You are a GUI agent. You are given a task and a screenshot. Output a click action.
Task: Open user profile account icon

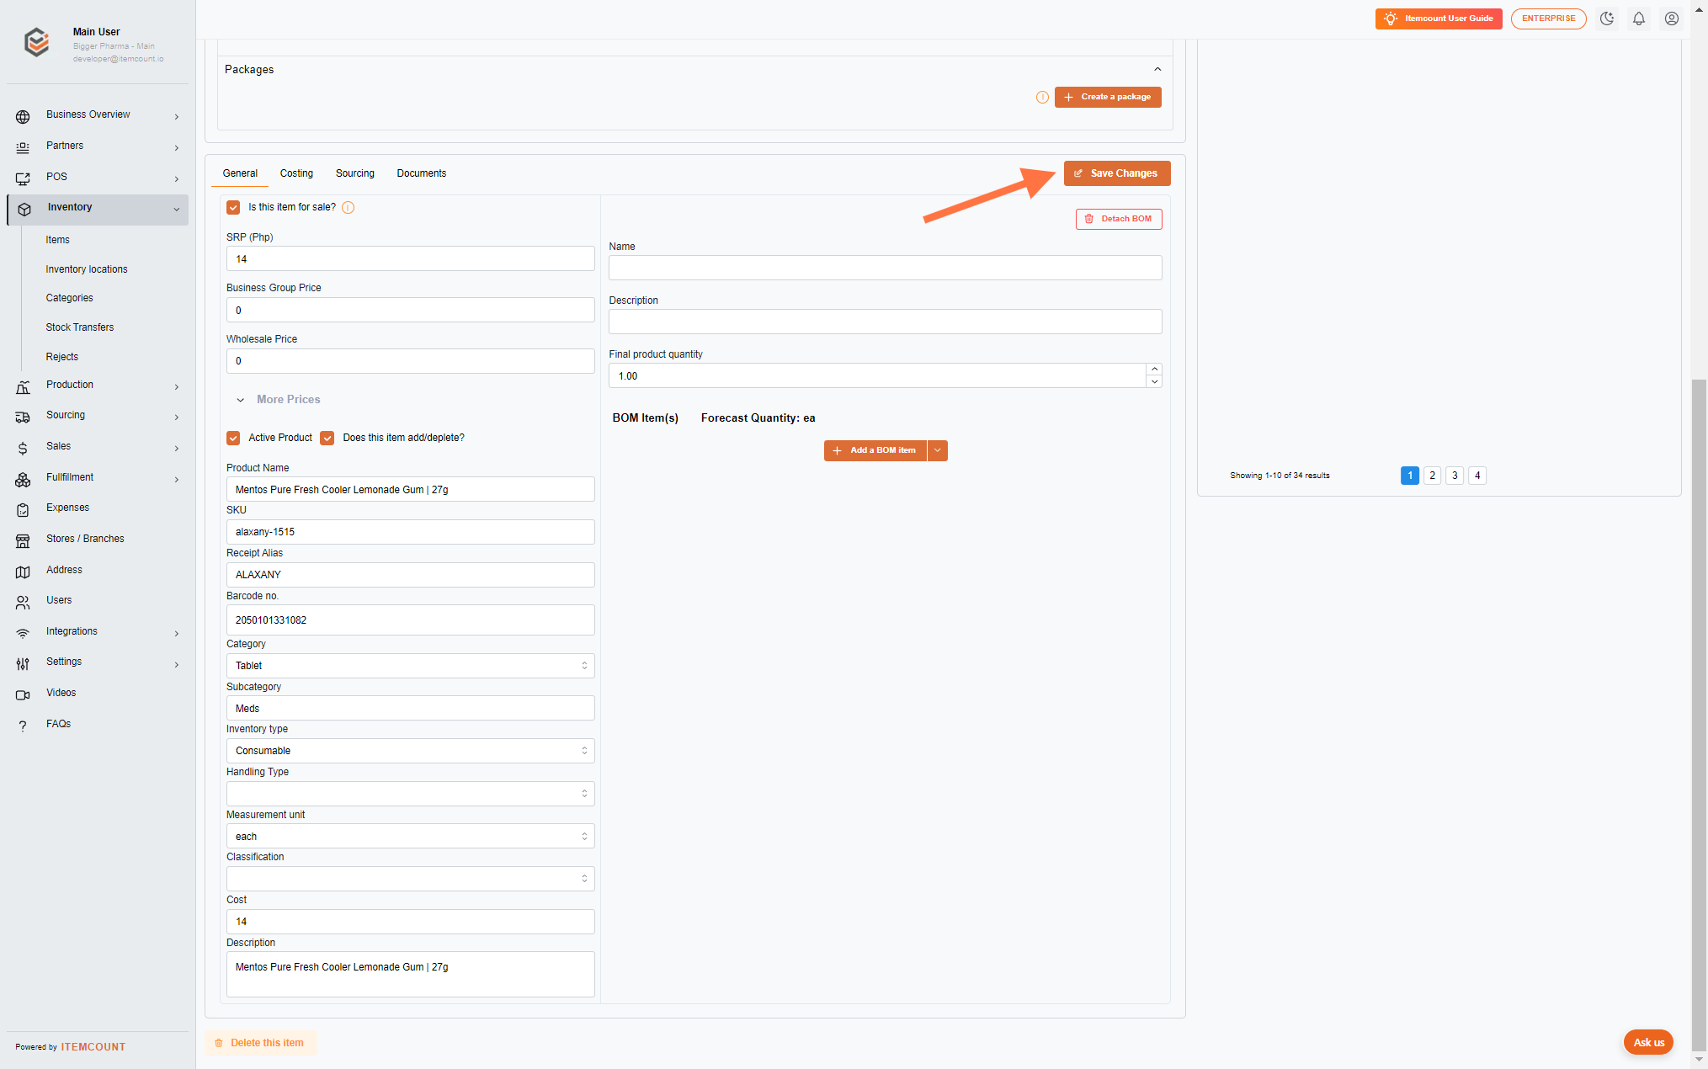click(x=1672, y=19)
